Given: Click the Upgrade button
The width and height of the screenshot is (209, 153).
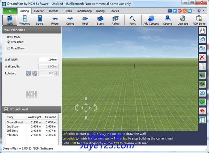Looking at the screenshot, I should point(183,20).
